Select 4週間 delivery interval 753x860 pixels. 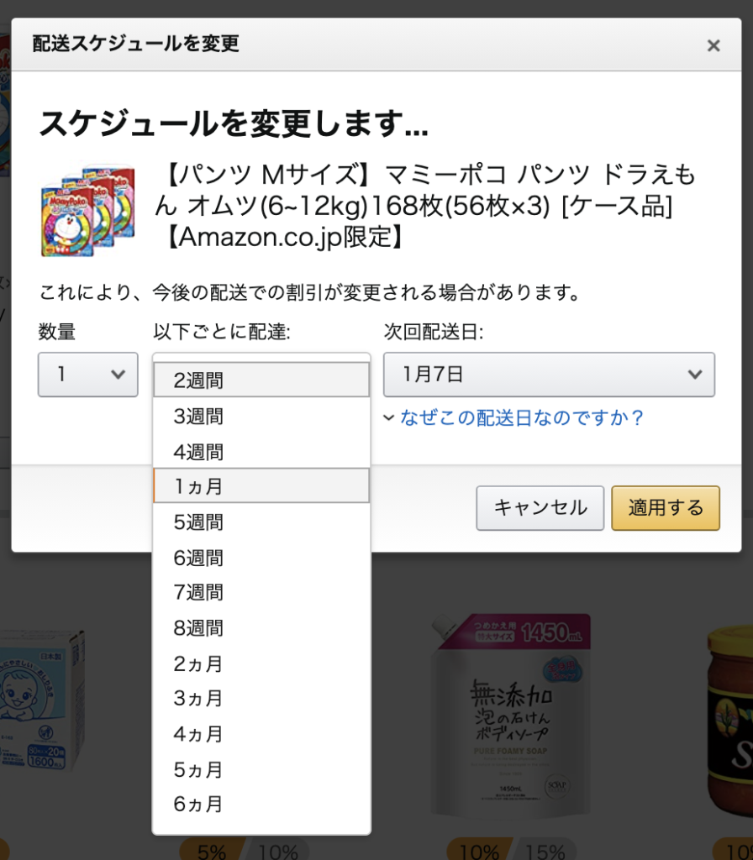(261, 451)
